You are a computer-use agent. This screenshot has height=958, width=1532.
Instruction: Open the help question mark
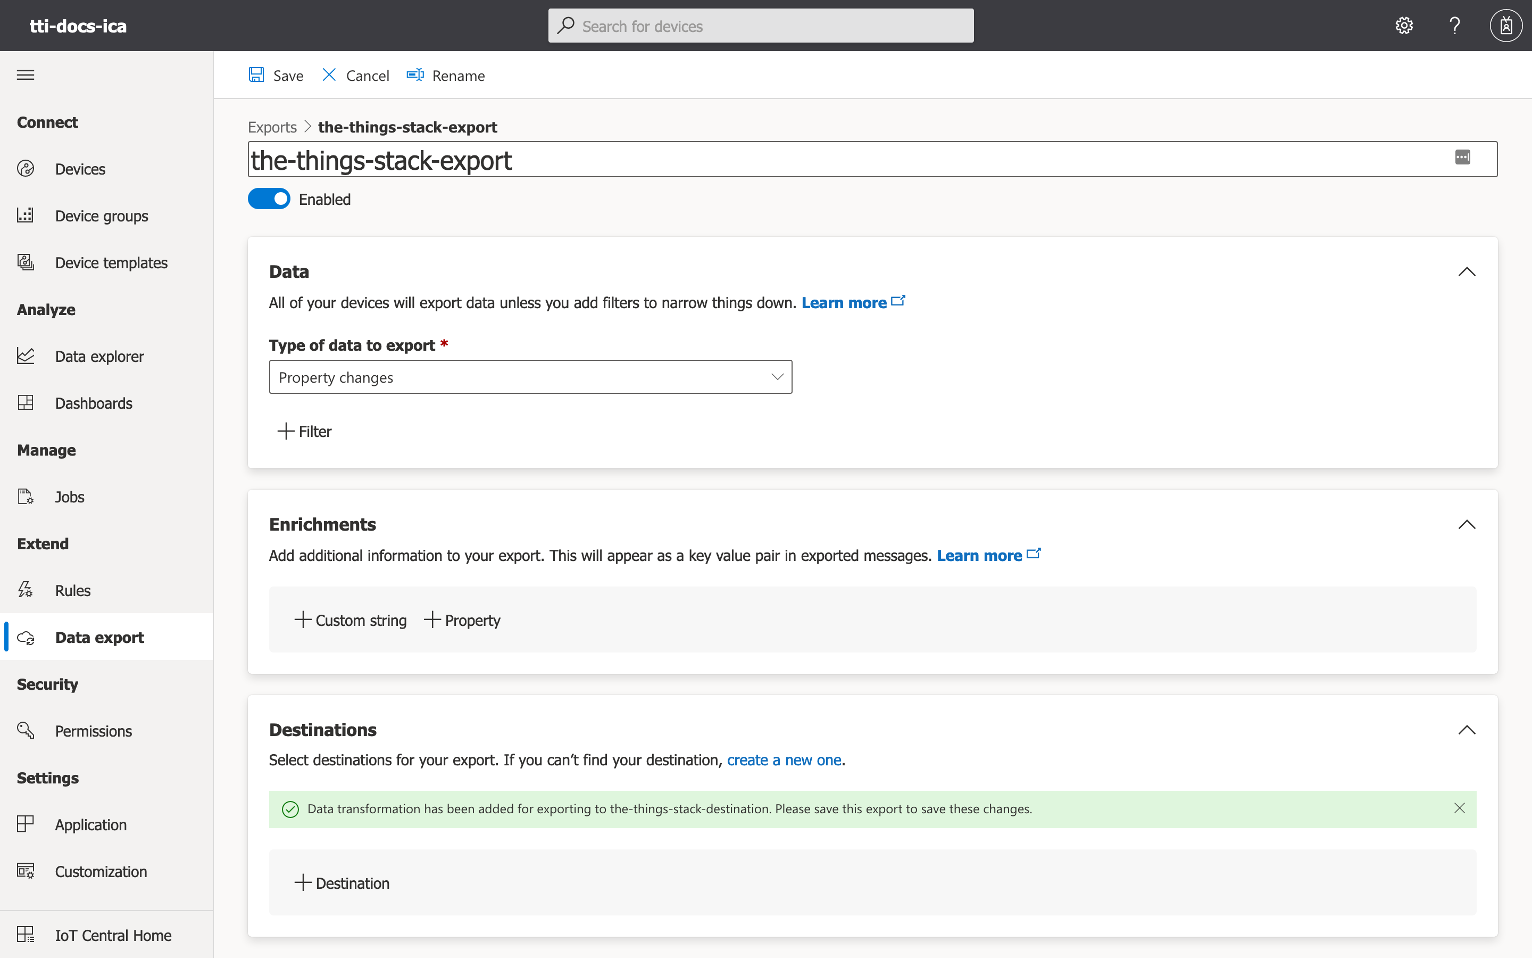click(1454, 26)
